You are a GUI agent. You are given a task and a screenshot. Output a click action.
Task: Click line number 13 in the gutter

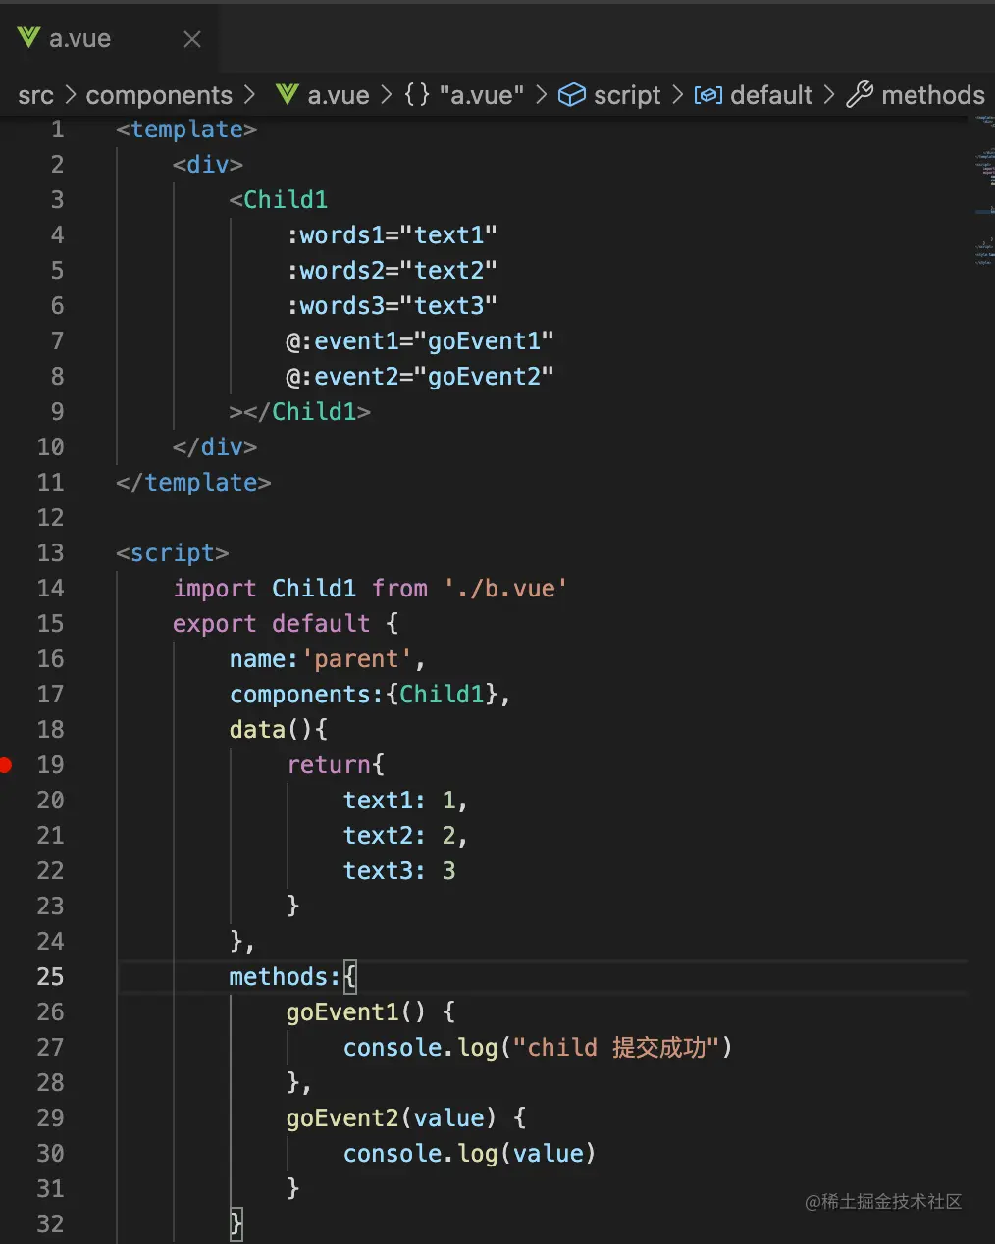point(50,553)
